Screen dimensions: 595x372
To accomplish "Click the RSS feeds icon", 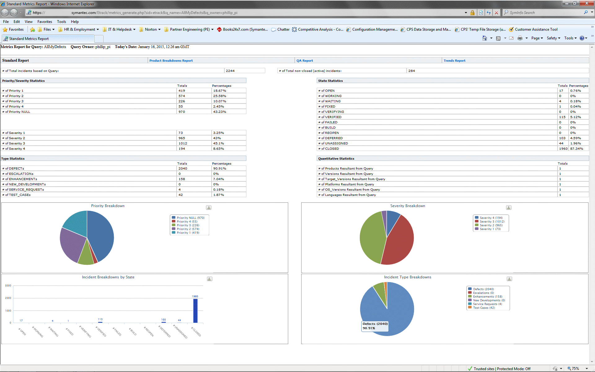I will click(498, 38).
